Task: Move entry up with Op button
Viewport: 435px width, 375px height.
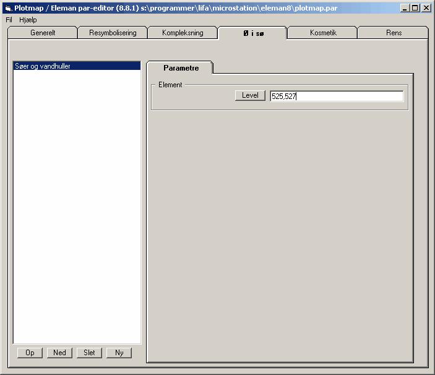Action: 30,353
